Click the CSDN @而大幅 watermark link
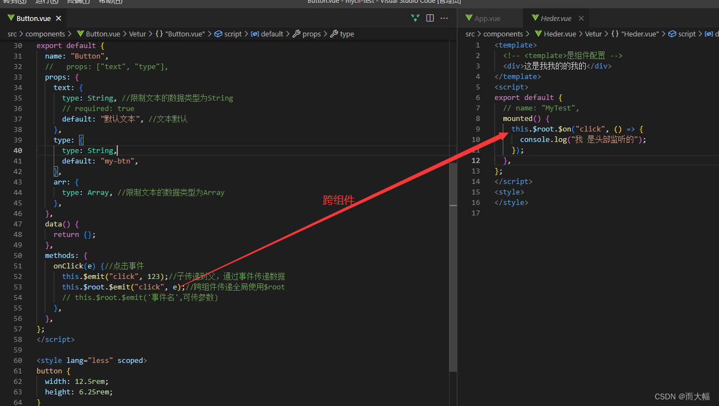The image size is (719, 406). point(682,396)
